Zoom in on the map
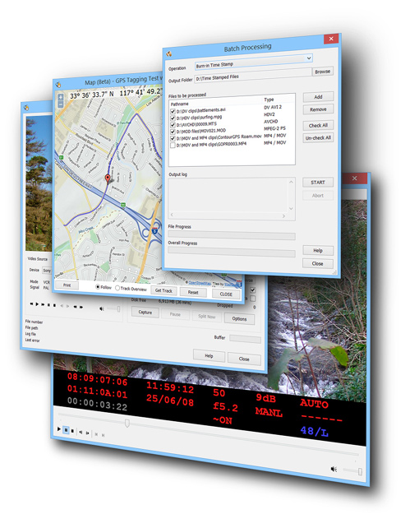410x528 pixels. coord(61,97)
